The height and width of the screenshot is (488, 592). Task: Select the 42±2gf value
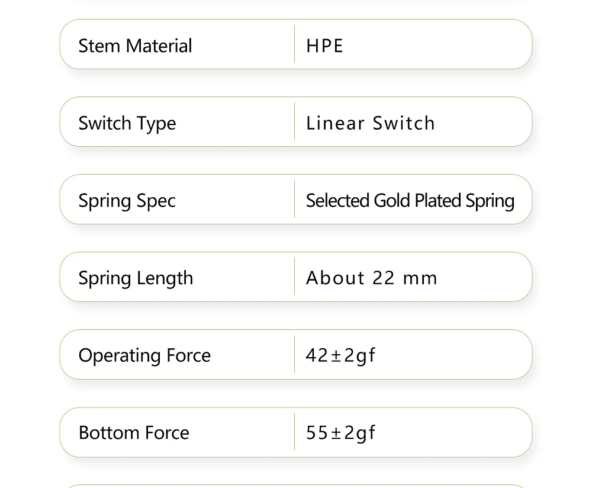click(x=340, y=355)
